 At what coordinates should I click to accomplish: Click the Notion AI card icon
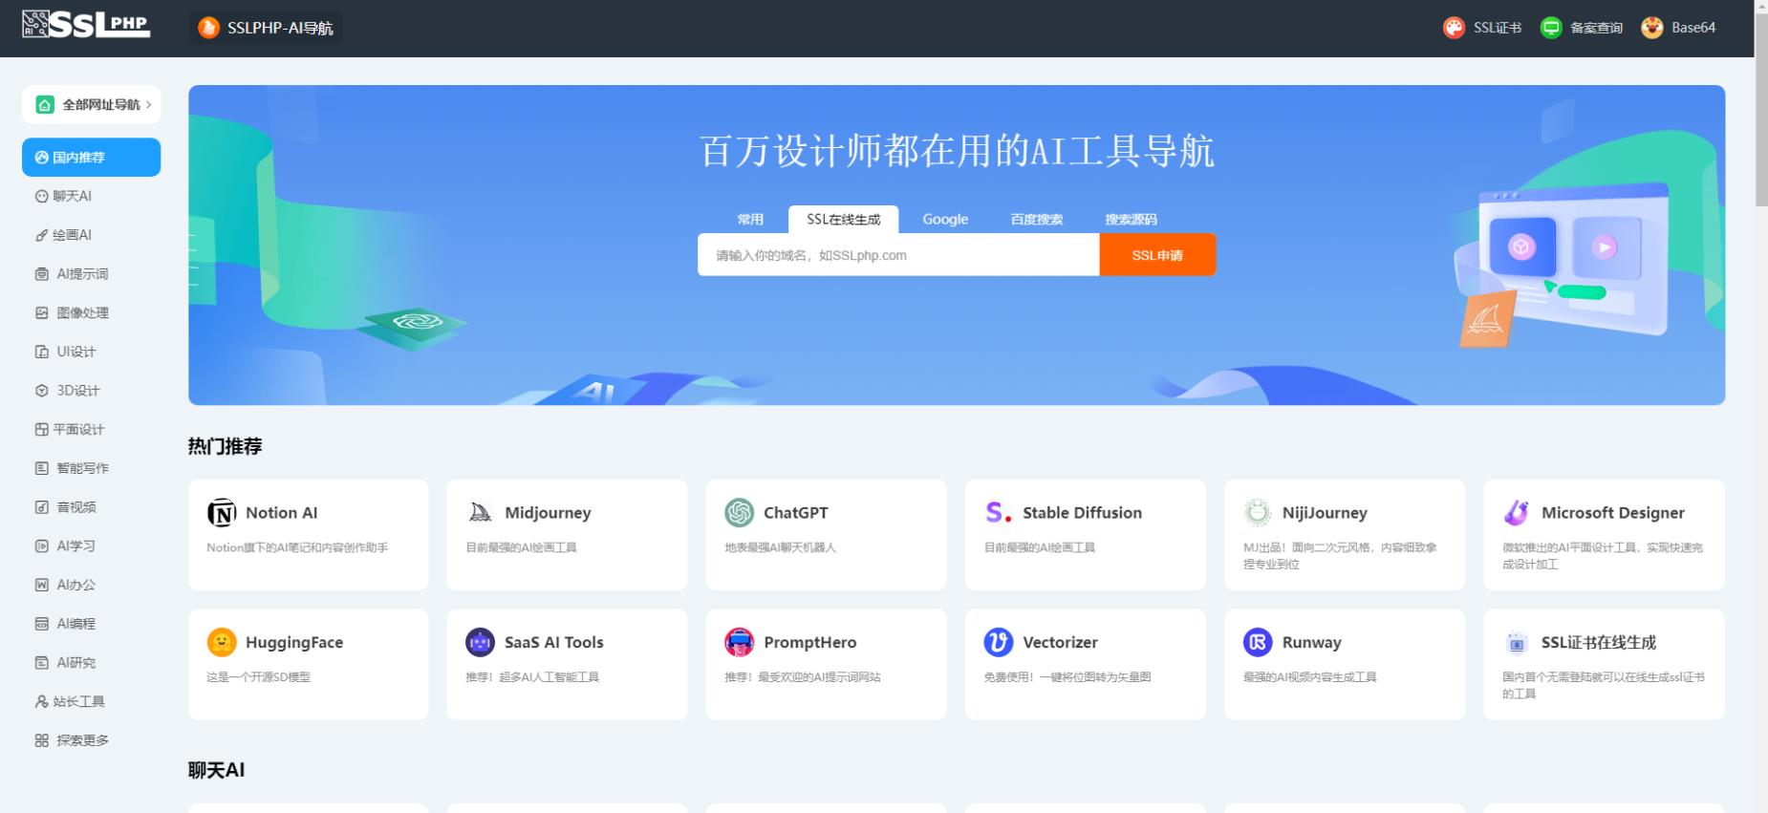click(222, 513)
